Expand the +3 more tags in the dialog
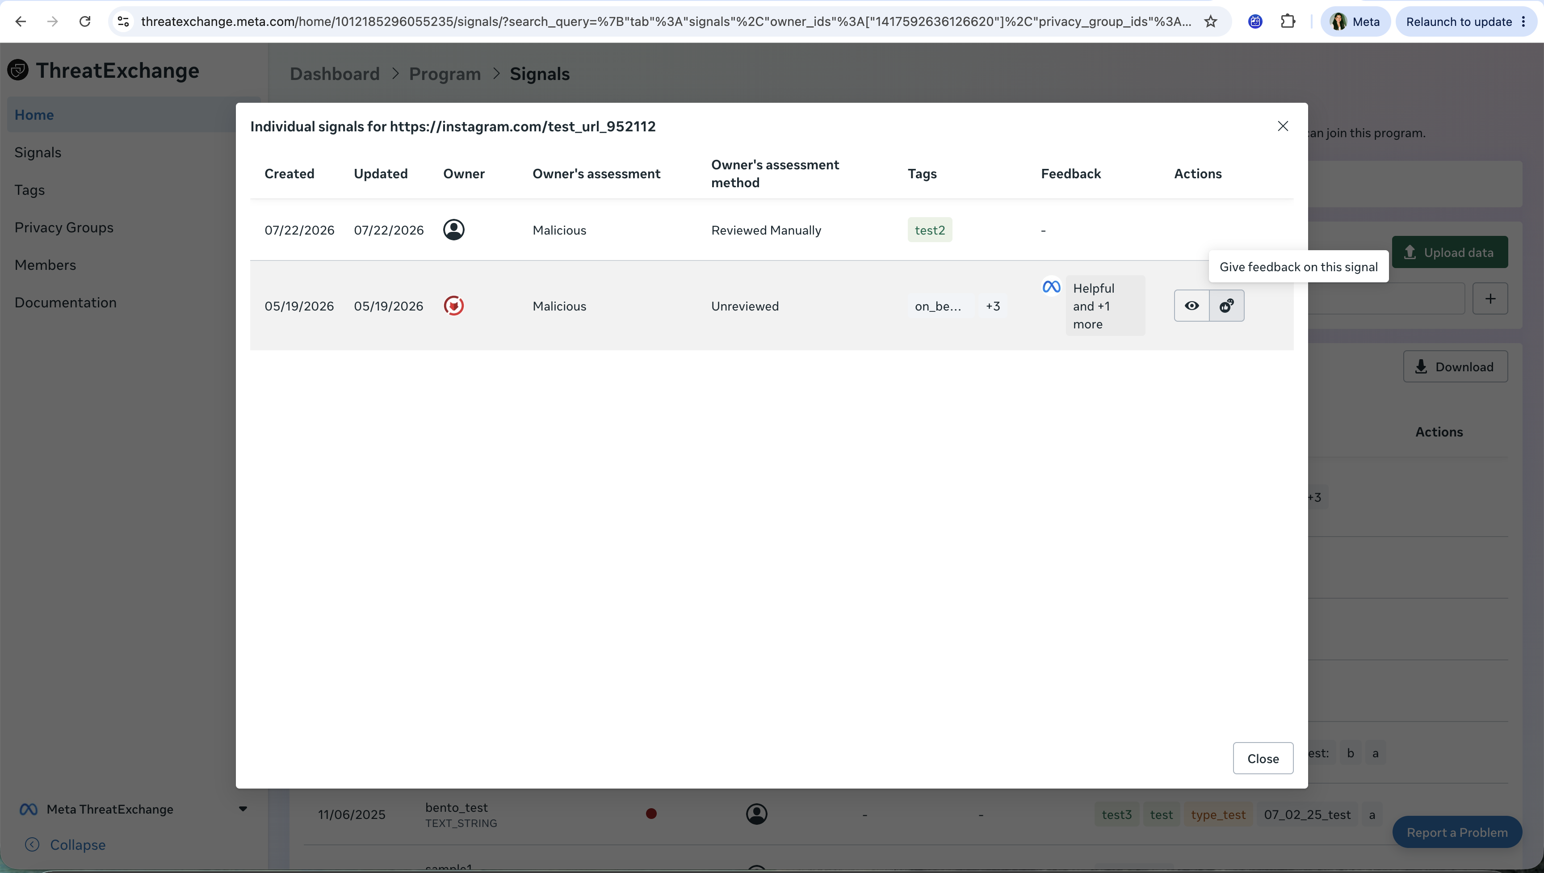This screenshot has width=1544, height=873. (x=993, y=306)
